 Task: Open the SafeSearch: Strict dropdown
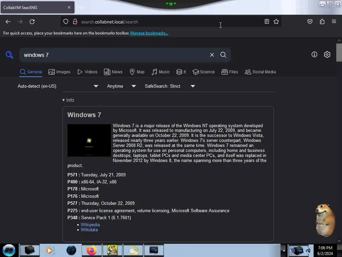coord(170,86)
